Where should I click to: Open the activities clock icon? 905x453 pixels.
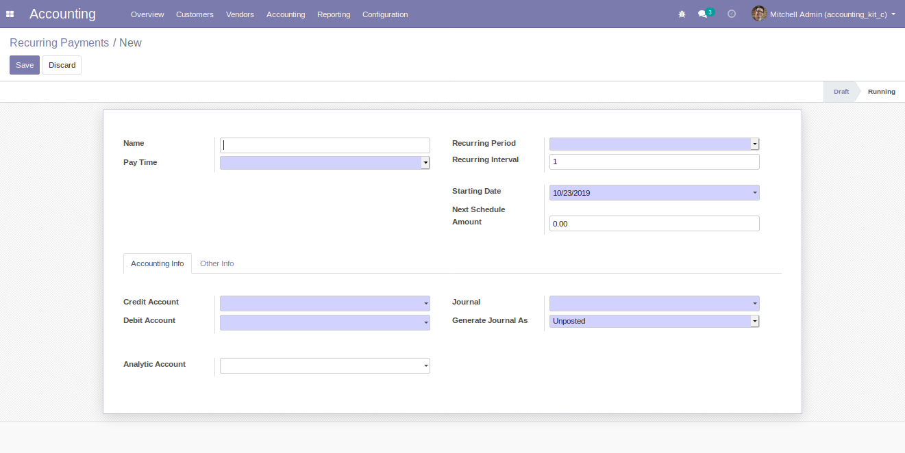pos(732,14)
